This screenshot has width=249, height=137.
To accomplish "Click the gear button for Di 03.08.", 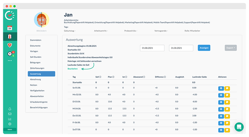I will [x=221, y=102].
